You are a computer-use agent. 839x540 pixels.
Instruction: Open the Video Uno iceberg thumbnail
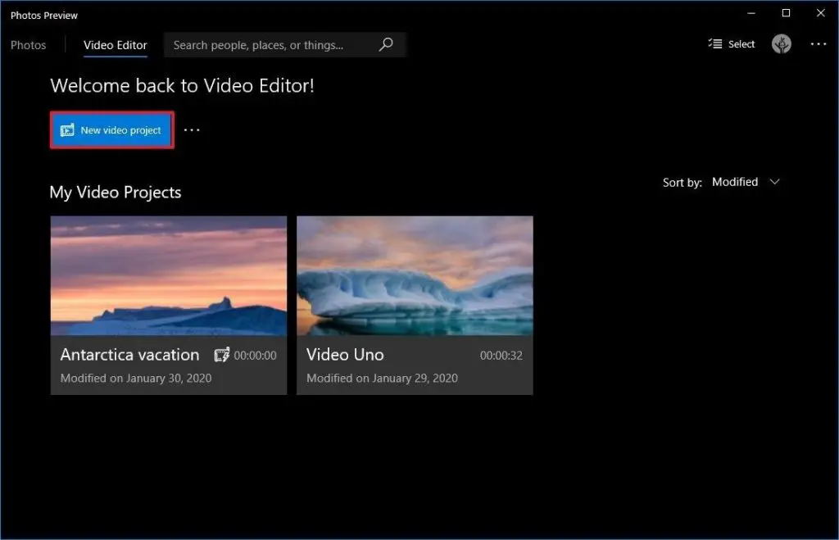pos(415,275)
